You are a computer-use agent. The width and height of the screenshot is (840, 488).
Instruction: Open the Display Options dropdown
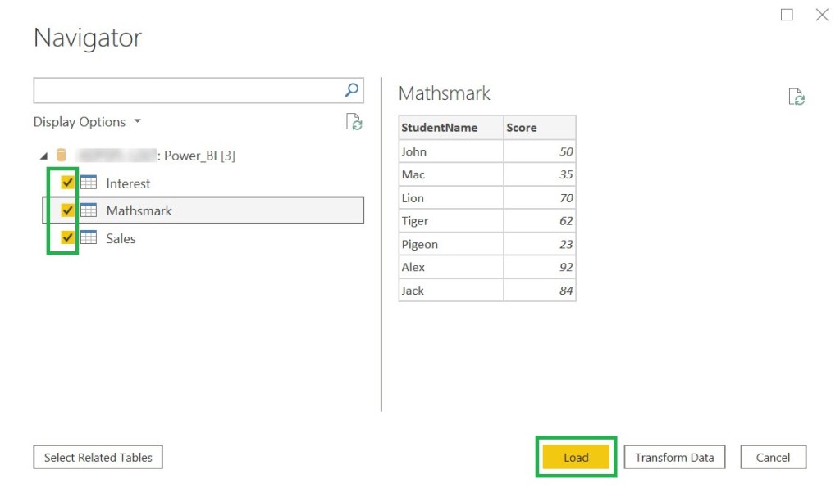[x=87, y=122]
